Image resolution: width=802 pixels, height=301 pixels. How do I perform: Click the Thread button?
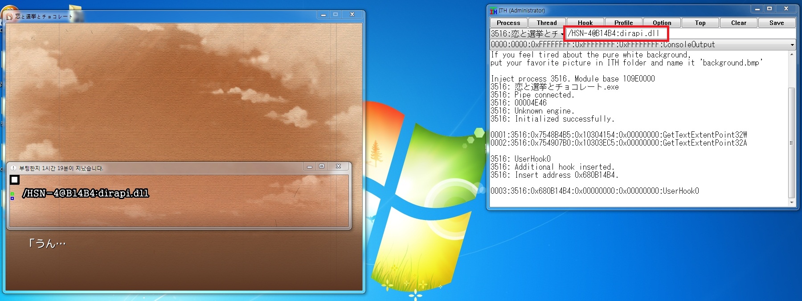pyautogui.click(x=547, y=23)
